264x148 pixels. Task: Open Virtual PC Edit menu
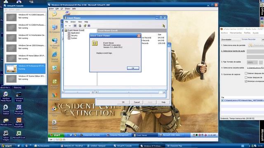click(x=57, y=9)
